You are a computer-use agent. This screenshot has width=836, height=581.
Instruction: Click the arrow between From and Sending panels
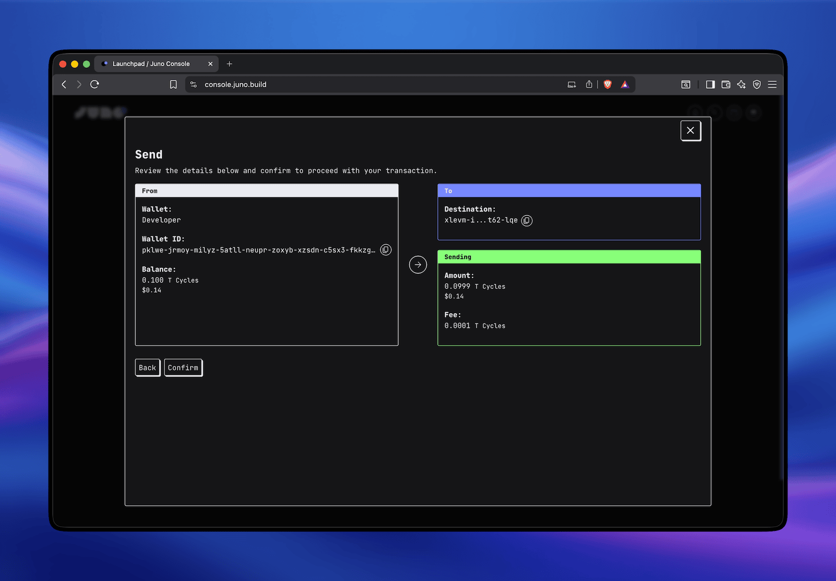pyautogui.click(x=417, y=265)
